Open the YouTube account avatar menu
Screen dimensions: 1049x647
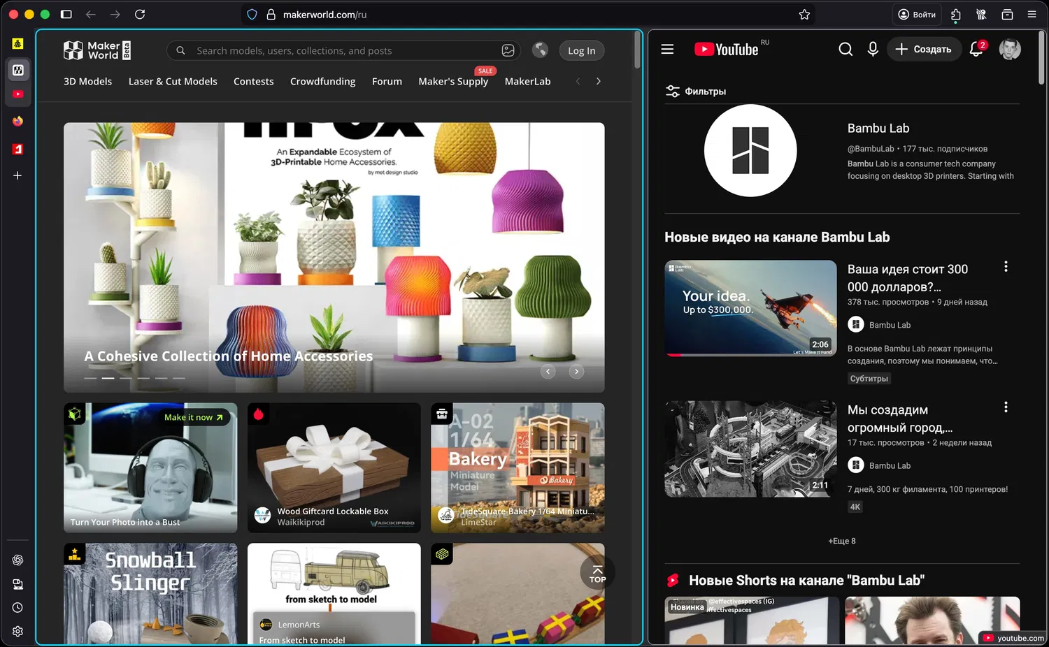click(1010, 49)
